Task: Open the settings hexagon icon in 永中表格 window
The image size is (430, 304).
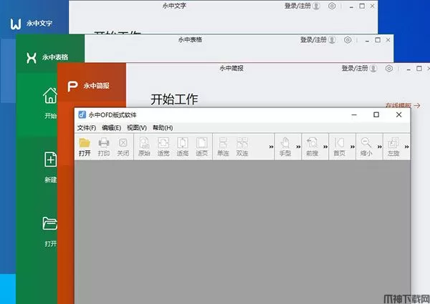Action: coord(348,40)
